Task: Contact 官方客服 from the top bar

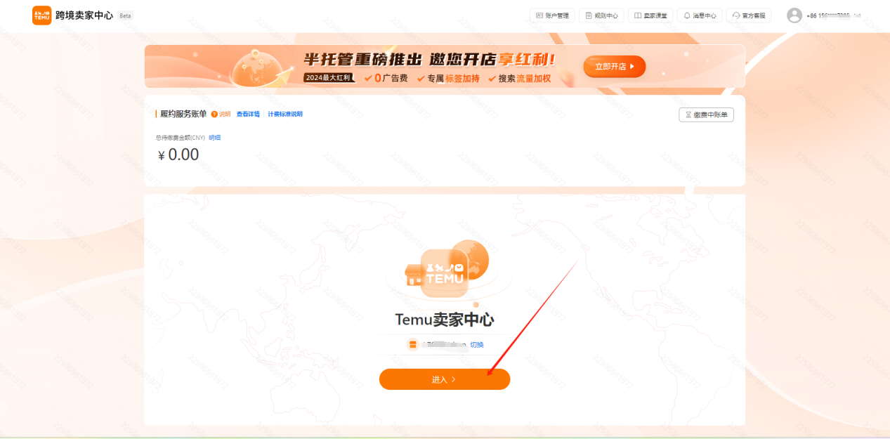Action: (x=749, y=15)
